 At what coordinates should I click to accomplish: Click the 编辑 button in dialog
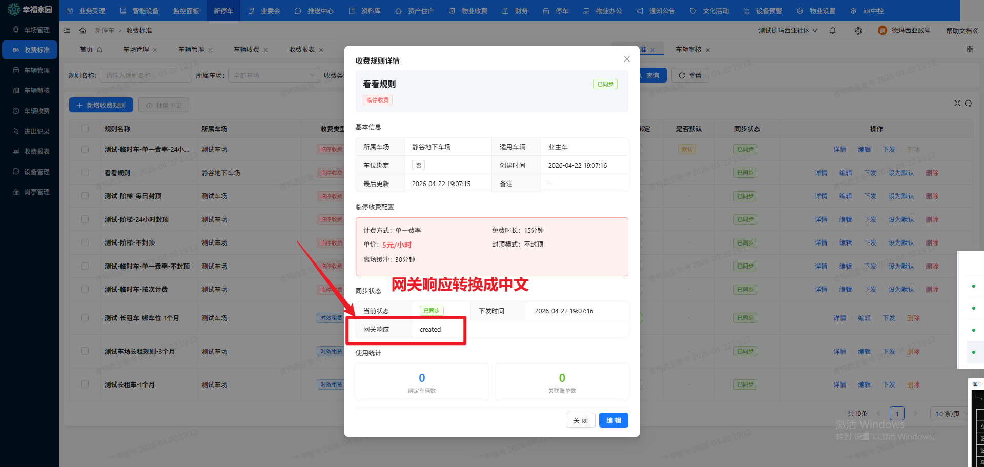(613, 420)
